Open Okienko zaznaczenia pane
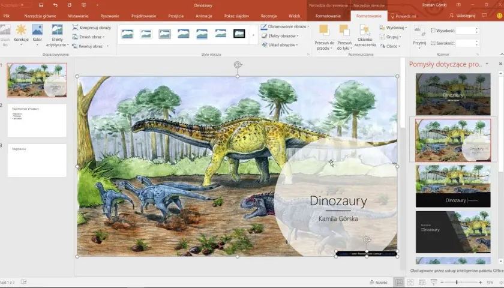504x288 pixels. (x=365, y=35)
